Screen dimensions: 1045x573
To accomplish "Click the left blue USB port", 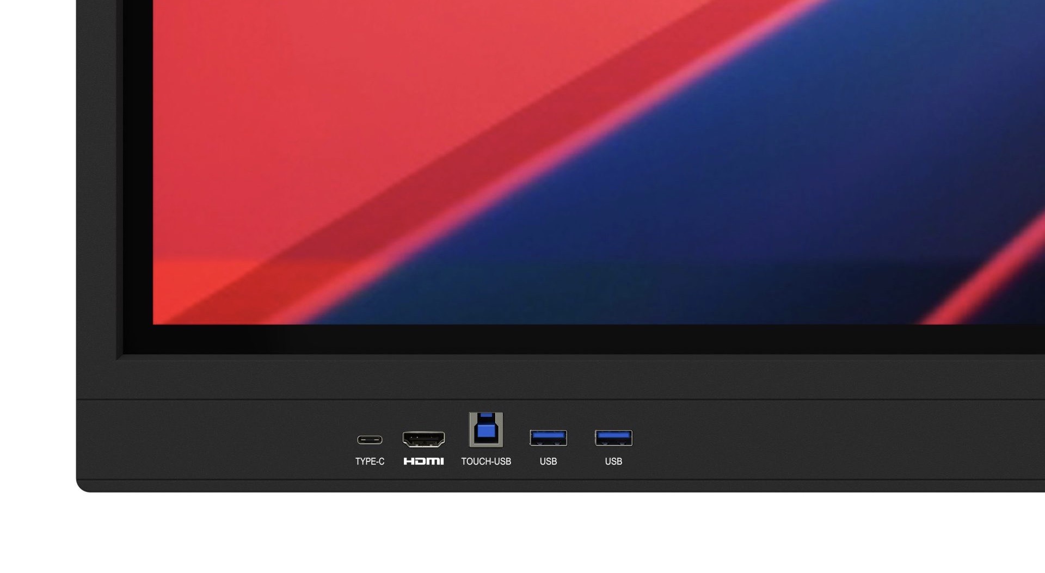I will click(x=548, y=438).
